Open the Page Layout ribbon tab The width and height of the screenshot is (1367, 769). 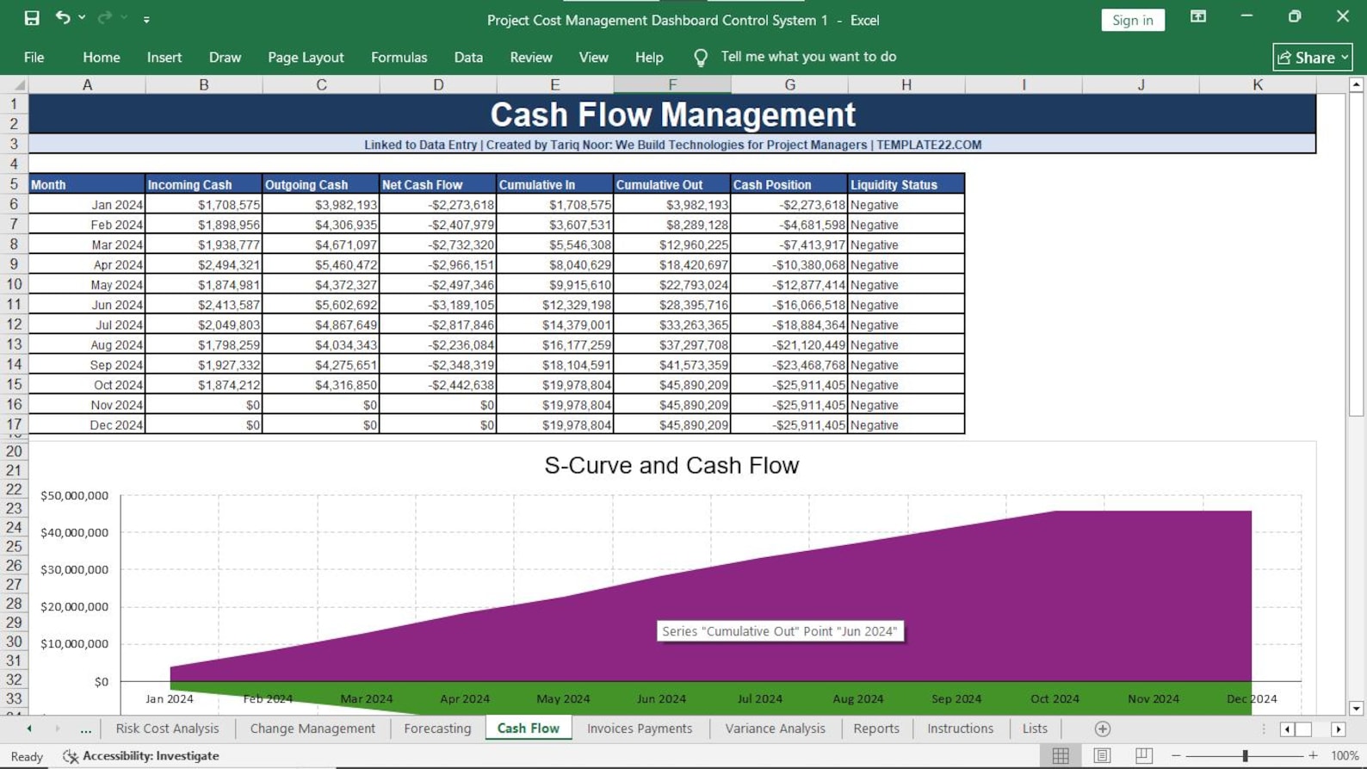point(306,58)
